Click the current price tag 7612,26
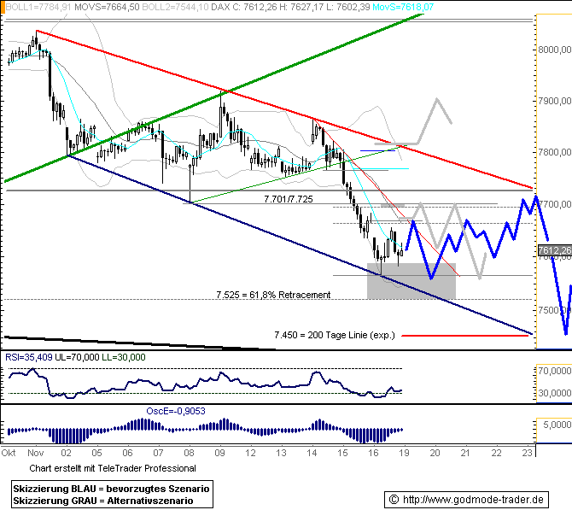The image size is (572, 510). pyautogui.click(x=555, y=250)
